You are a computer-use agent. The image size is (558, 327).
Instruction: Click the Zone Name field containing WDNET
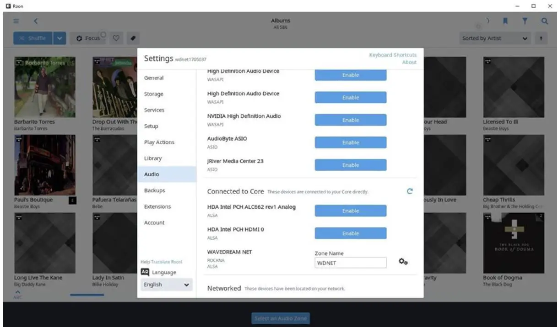click(351, 263)
